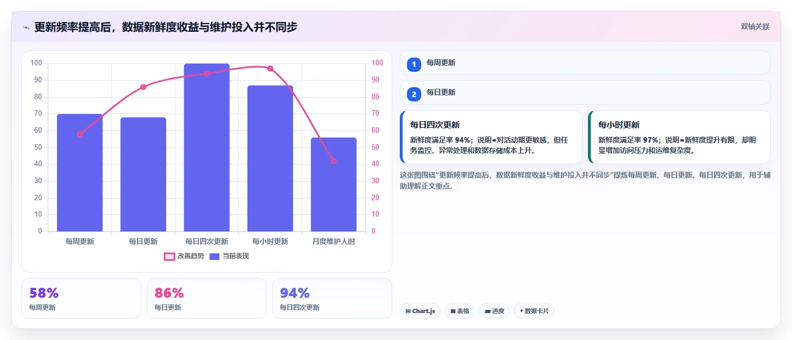Click the 94% 每日四次更新 stat card
Image resolution: width=792 pixels, height=340 pixels.
pos(332,298)
